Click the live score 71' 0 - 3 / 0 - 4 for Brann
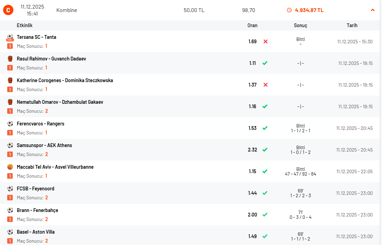The height and width of the screenshot is (245, 382). 300,215
